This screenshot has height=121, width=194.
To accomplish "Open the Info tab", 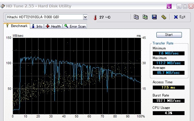I will pos(37,26).
